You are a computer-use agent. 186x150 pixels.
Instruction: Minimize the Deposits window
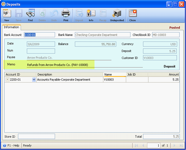point(169,4)
